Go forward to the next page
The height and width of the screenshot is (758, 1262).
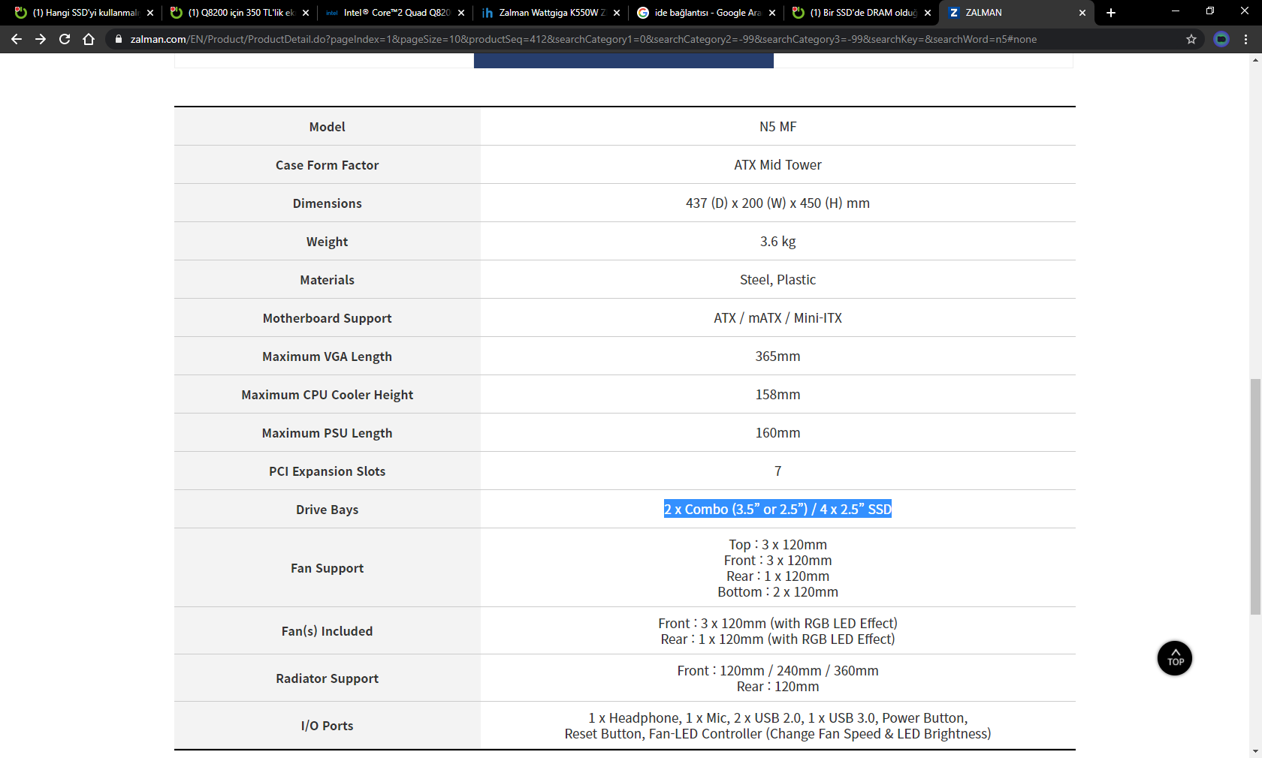[x=41, y=39]
